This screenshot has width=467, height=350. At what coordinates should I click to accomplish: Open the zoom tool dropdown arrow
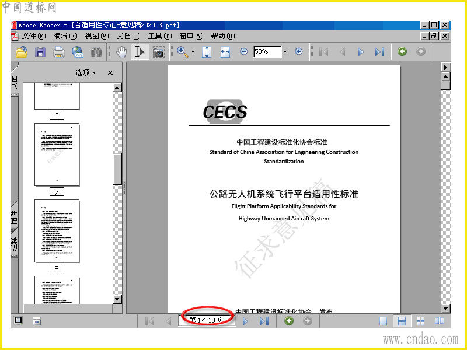pyautogui.click(x=193, y=52)
